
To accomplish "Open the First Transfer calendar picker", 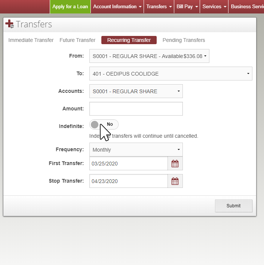I will (x=175, y=164).
